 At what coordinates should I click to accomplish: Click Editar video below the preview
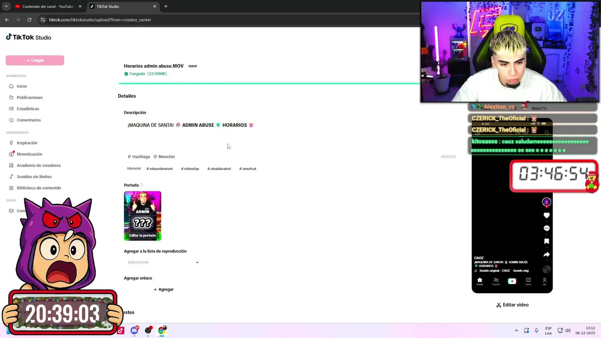click(x=512, y=305)
